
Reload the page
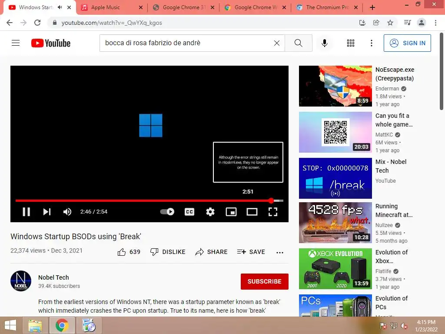pos(37,23)
